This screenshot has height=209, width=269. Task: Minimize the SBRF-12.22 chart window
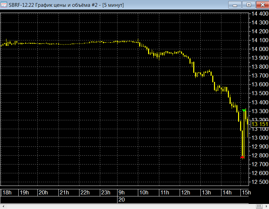click(234, 5)
